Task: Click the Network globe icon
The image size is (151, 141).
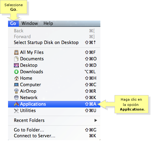Action: coord(16,98)
